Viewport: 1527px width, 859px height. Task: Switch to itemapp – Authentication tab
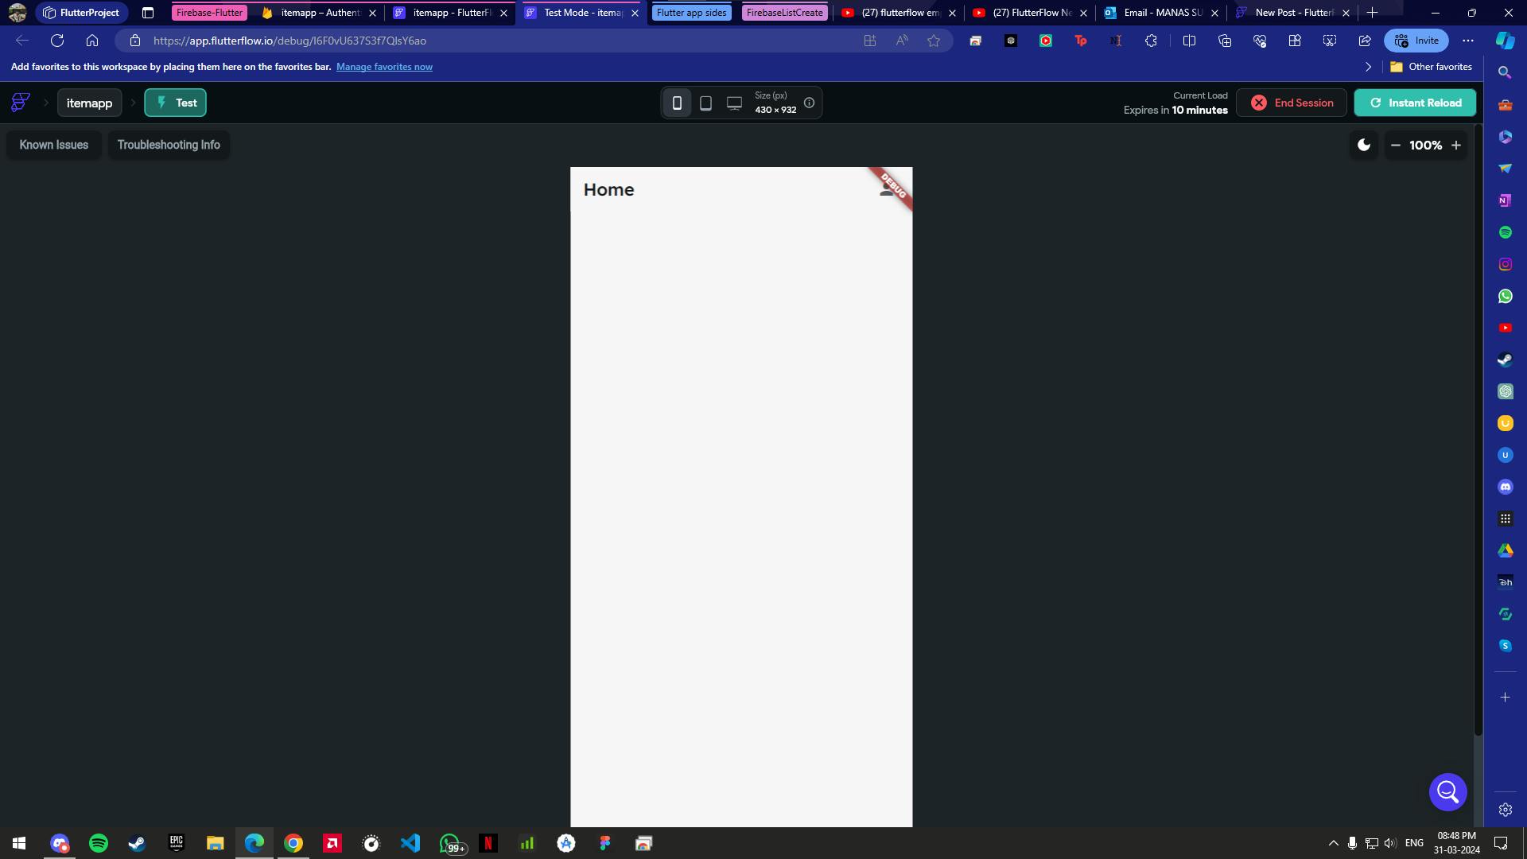pyautogui.click(x=317, y=13)
